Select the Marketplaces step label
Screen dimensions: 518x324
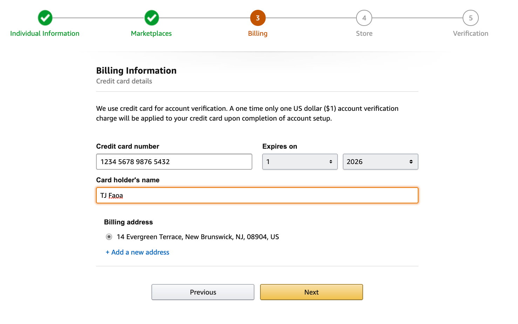click(x=151, y=34)
